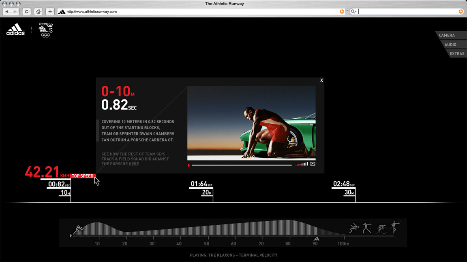Viewport: 467px width, 262px height.
Task: Click the orange snapback icon in the address bar
Action: tap(342, 12)
